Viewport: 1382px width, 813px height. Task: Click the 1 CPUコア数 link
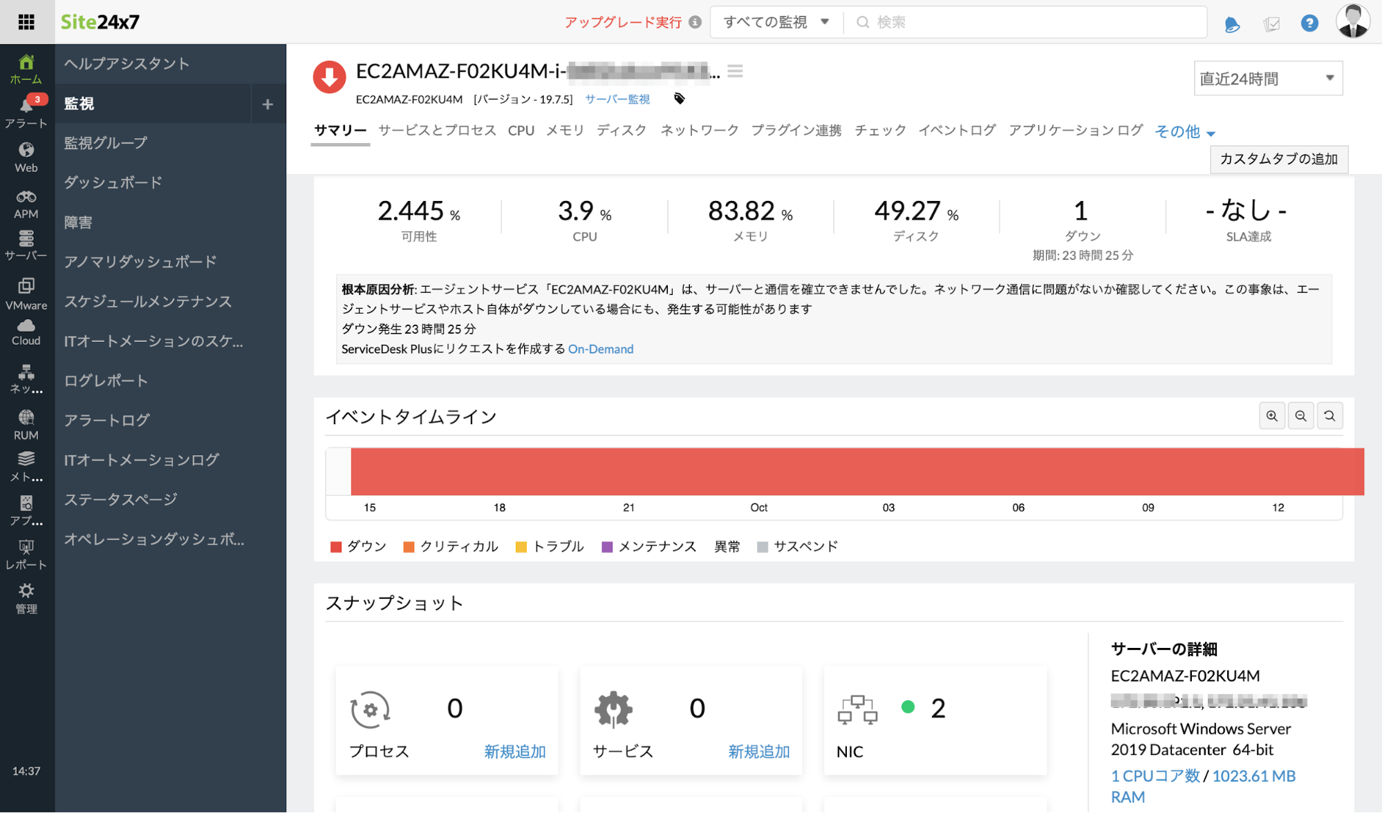pos(1155,776)
